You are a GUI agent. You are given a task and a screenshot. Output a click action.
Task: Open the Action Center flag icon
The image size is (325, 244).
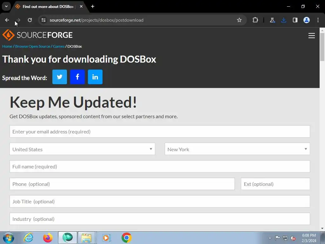point(277,238)
